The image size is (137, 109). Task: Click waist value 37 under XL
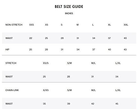[x=109, y=38]
